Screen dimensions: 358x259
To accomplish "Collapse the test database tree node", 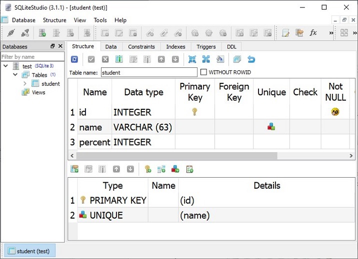I will tap(5, 66).
